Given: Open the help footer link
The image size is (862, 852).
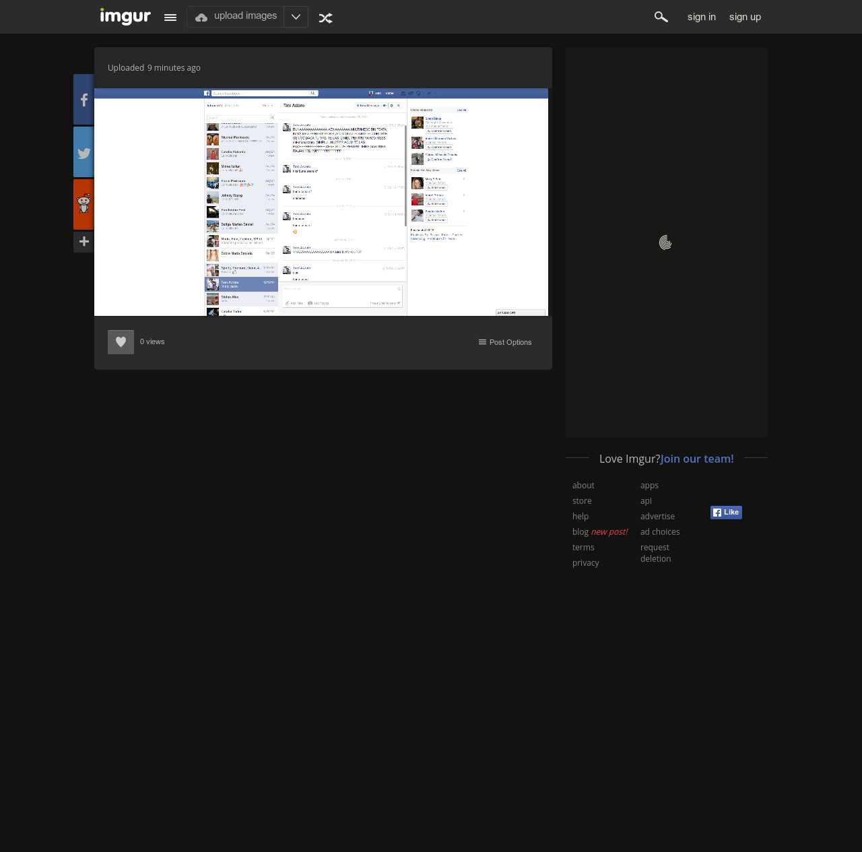Looking at the screenshot, I should [x=581, y=517].
